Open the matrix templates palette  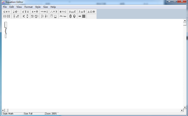coord(82,16)
